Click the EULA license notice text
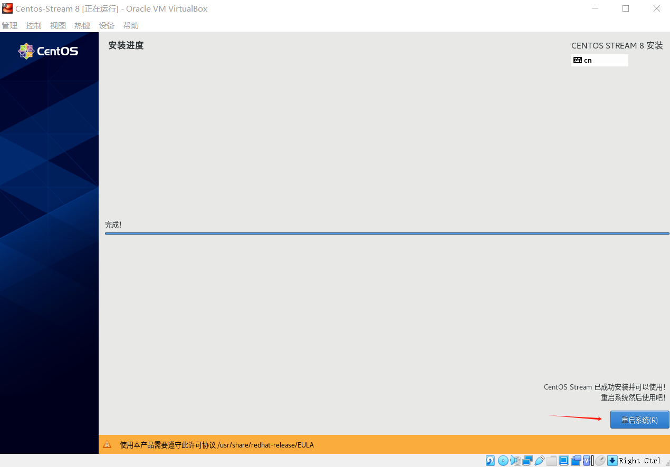Screen dimensions: 670x467 pos(217,445)
